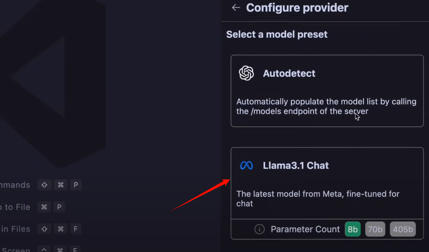Click the command key icon in Go to File row

coord(44,207)
